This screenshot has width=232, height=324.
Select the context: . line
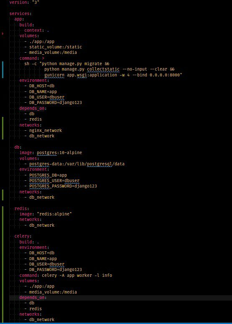(x=37, y=30)
